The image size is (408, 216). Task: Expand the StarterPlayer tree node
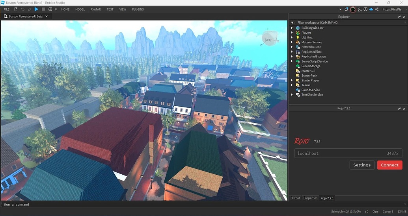pos(292,80)
